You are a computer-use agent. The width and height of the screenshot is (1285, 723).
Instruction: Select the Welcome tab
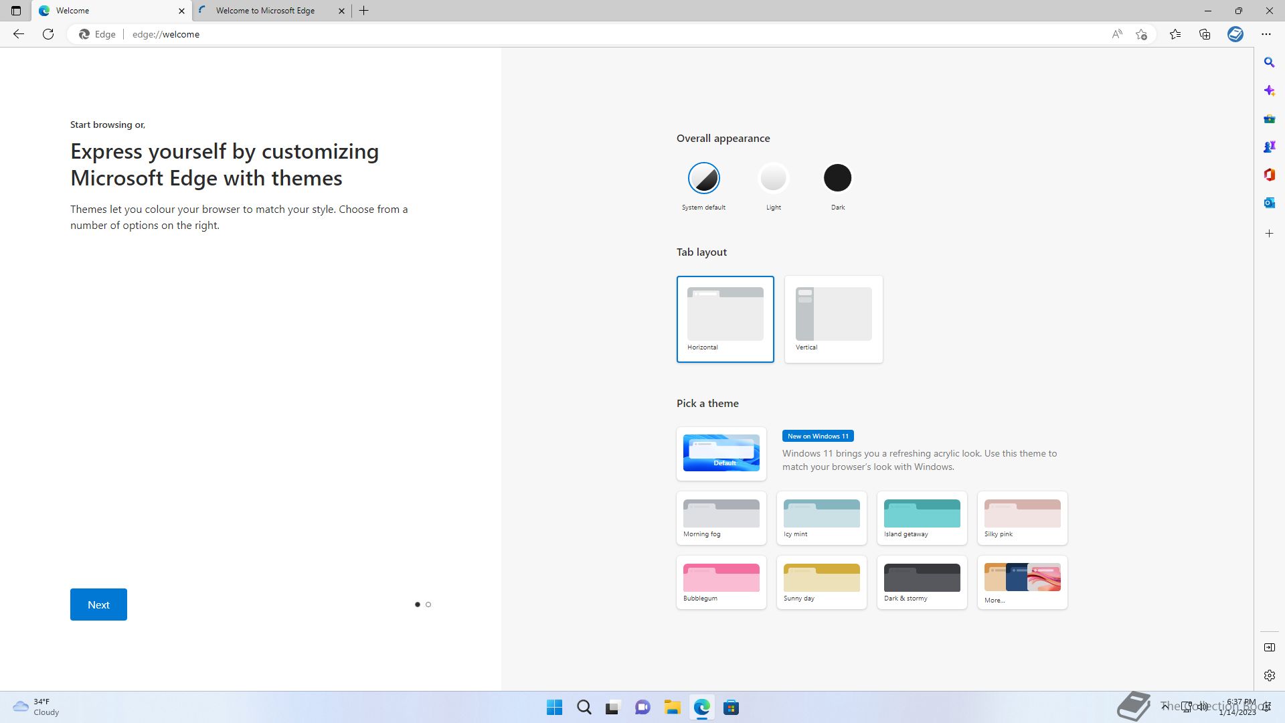(x=112, y=11)
